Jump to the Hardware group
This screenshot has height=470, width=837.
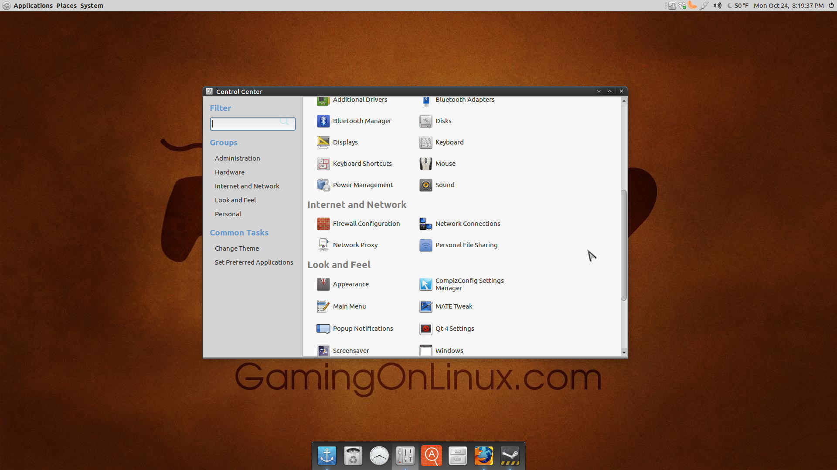coord(230,172)
